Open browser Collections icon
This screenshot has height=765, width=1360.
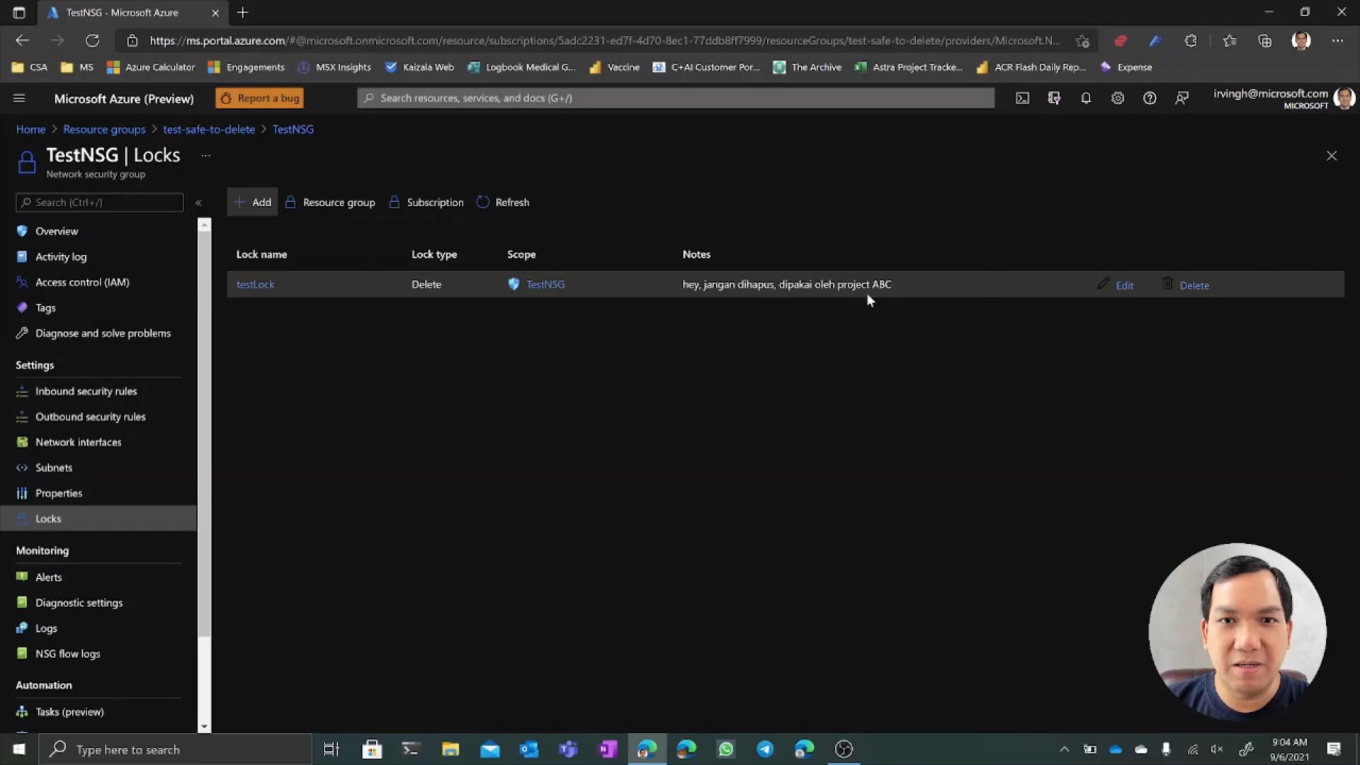point(1264,40)
